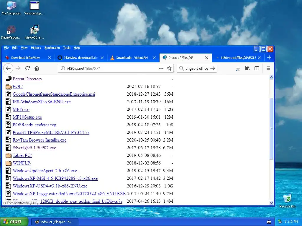The image size is (302, 226).
Task: Download WindowsXP-MSI-4.5-KB942288-v3-x86.exe
Action: tap(55, 178)
